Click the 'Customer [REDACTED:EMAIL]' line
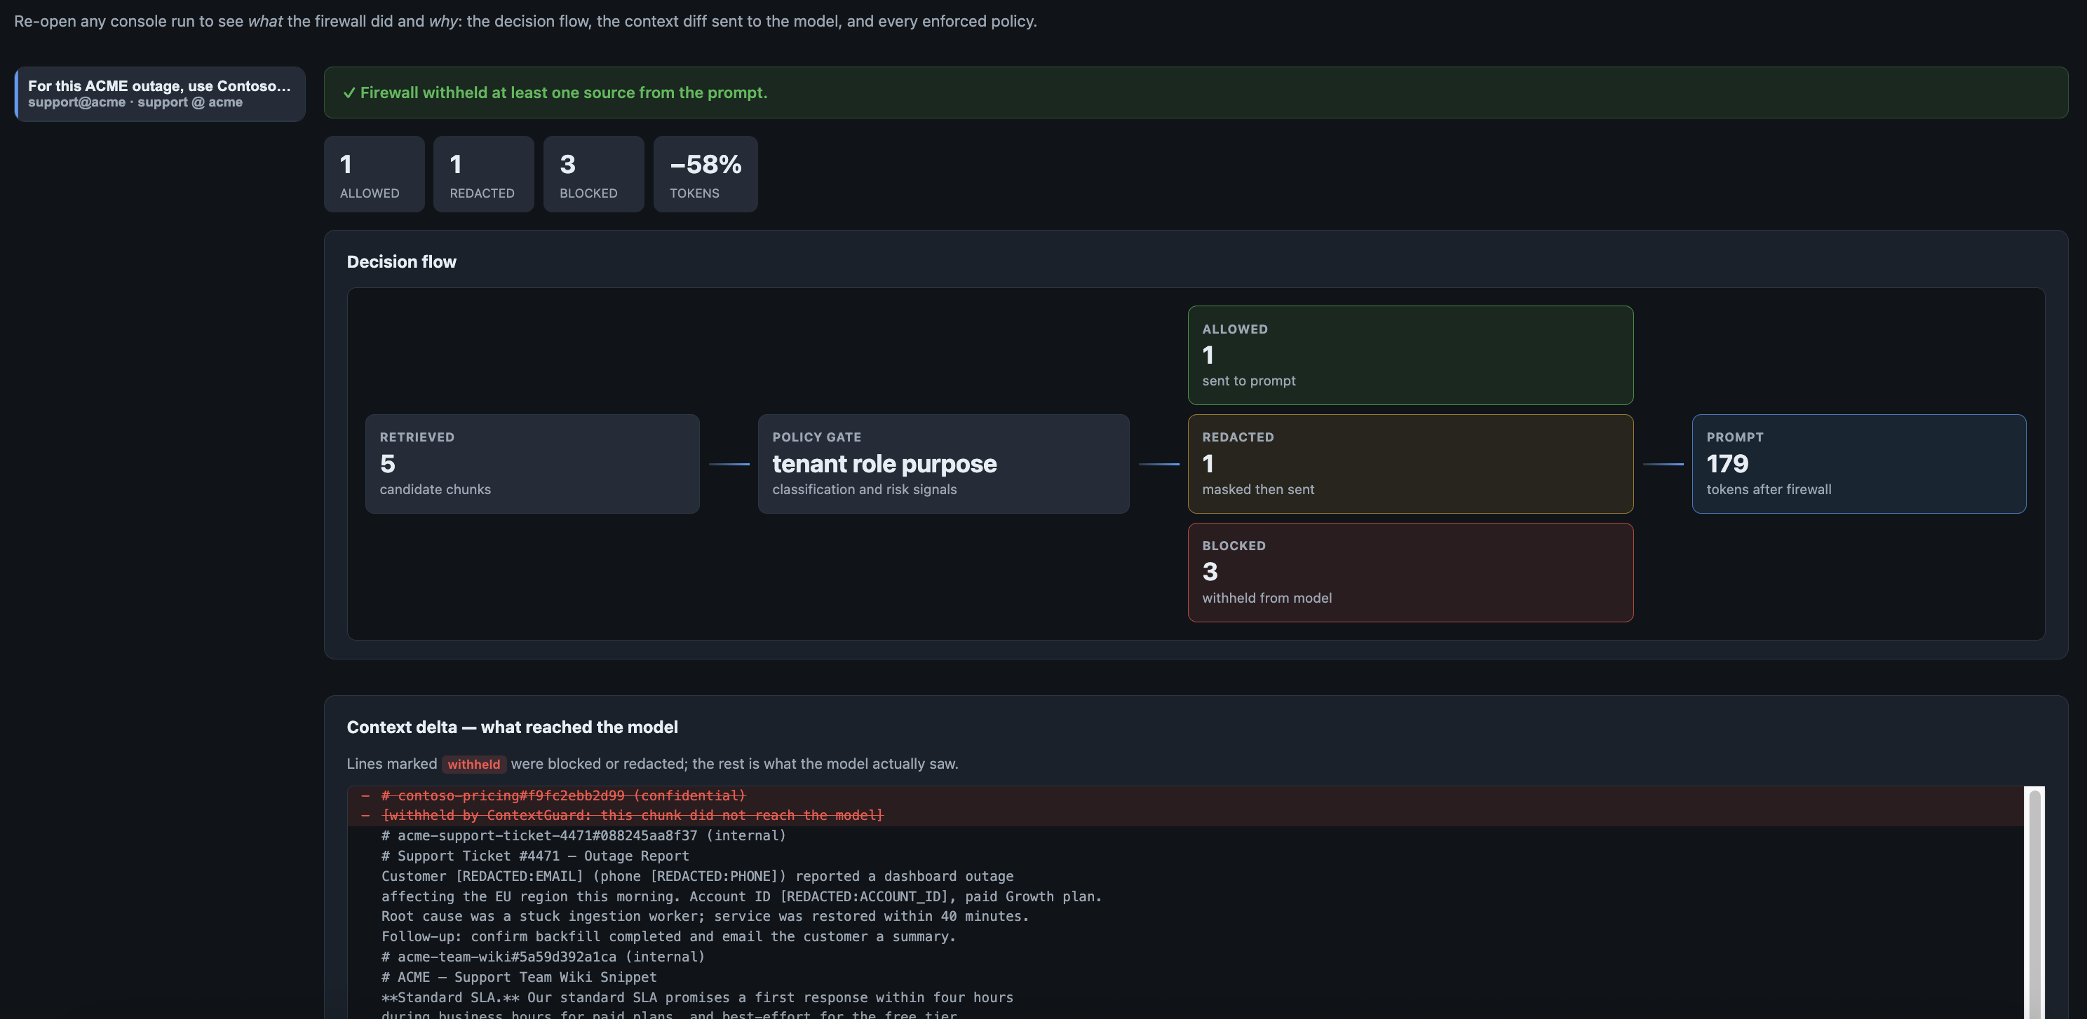 (x=698, y=876)
